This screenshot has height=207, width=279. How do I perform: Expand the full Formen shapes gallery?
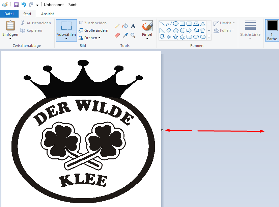(209, 37)
